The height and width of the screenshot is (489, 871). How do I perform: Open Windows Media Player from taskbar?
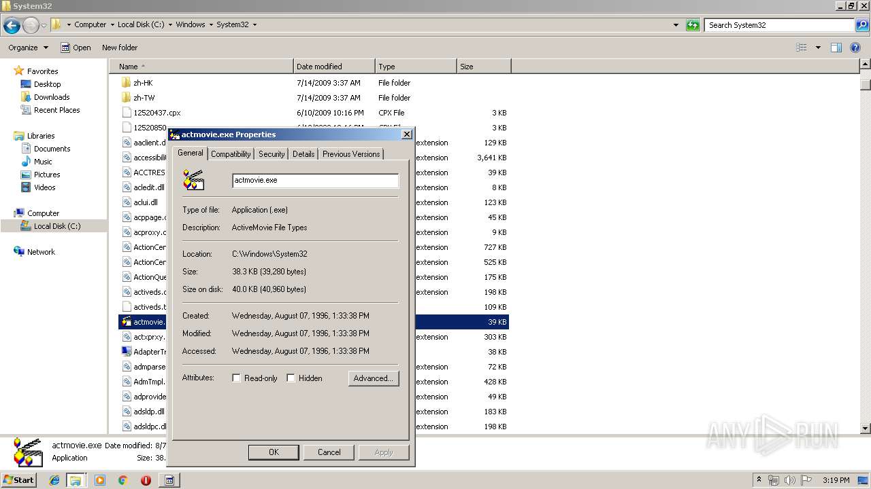[x=100, y=480]
